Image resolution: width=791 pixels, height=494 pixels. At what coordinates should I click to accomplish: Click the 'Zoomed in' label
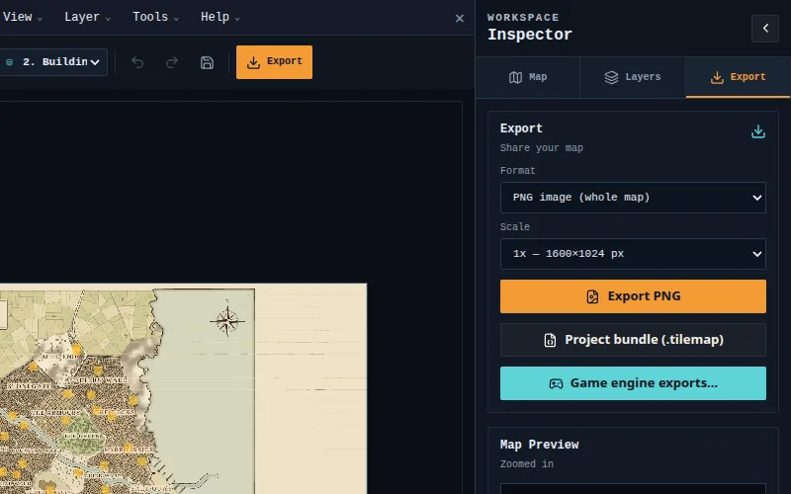click(527, 463)
